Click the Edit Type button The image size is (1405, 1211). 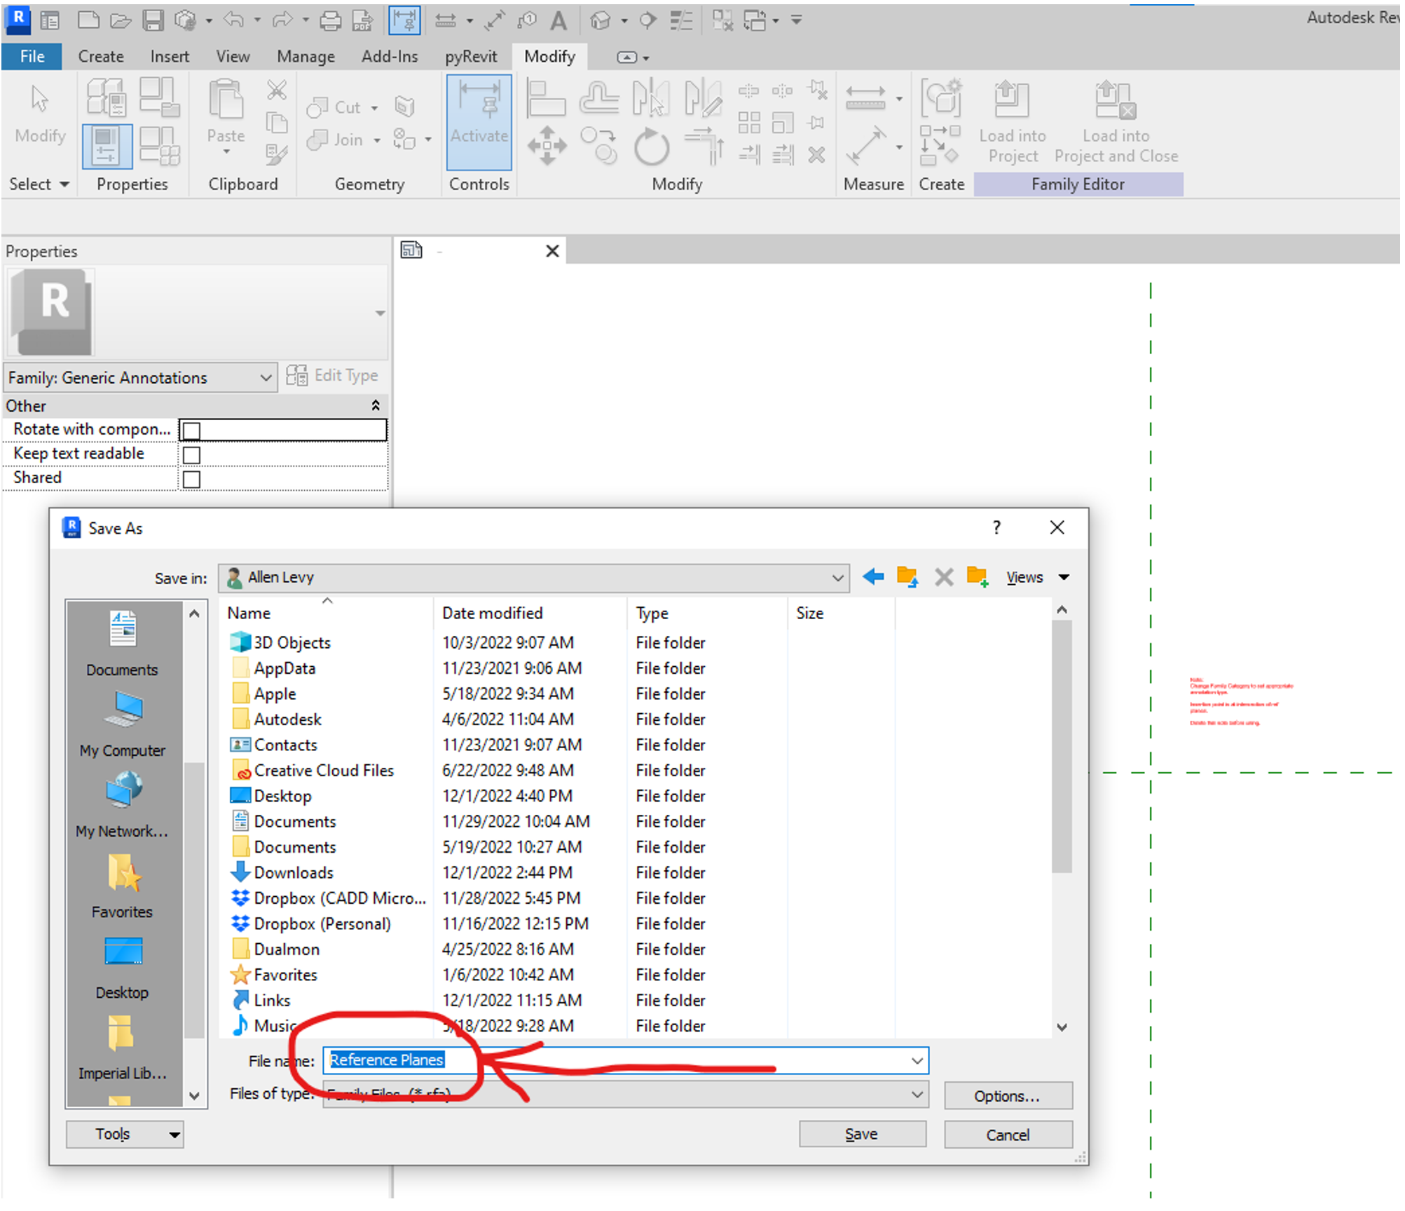[x=333, y=376]
